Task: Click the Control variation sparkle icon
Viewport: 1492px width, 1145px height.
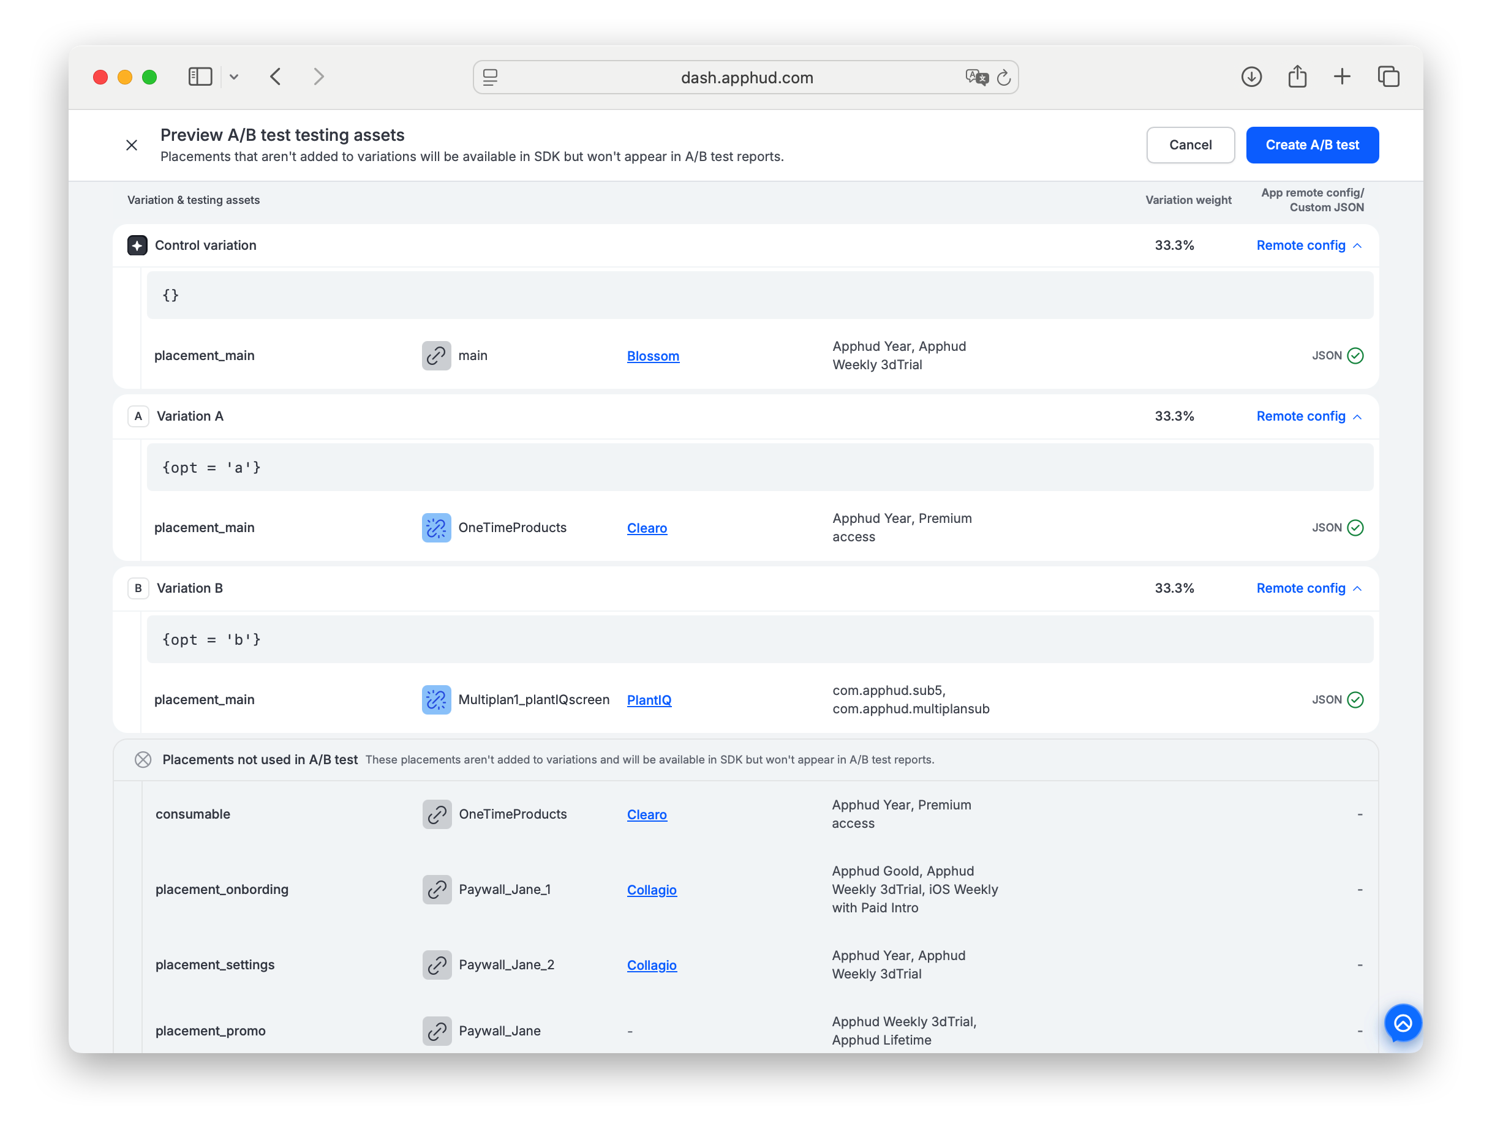Action: (x=137, y=246)
